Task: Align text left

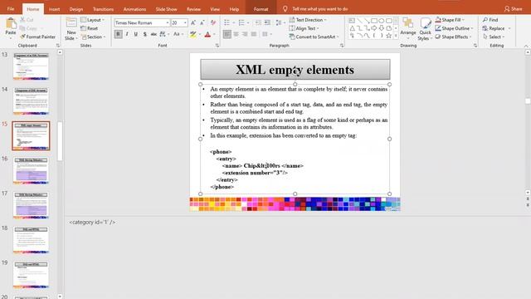Action: point(227,34)
